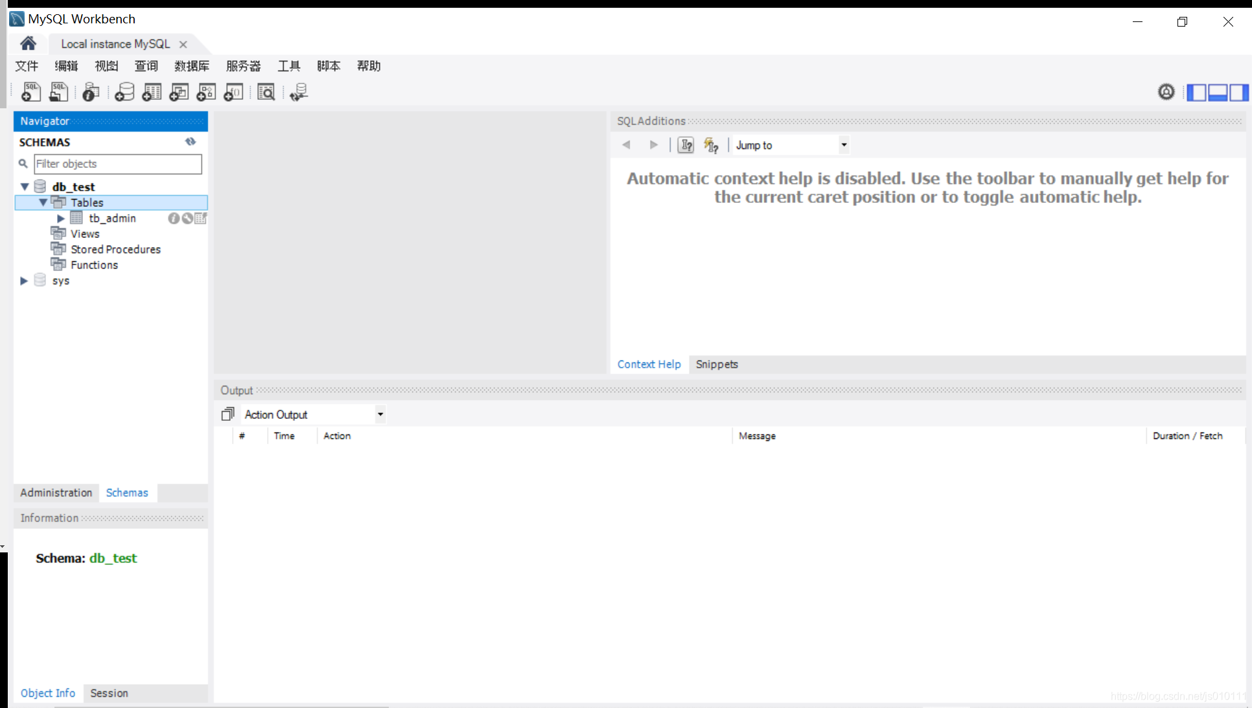Viewport: 1252px width, 708px height.
Task: Open the 服务器 menu
Action: (x=243, y=65)
